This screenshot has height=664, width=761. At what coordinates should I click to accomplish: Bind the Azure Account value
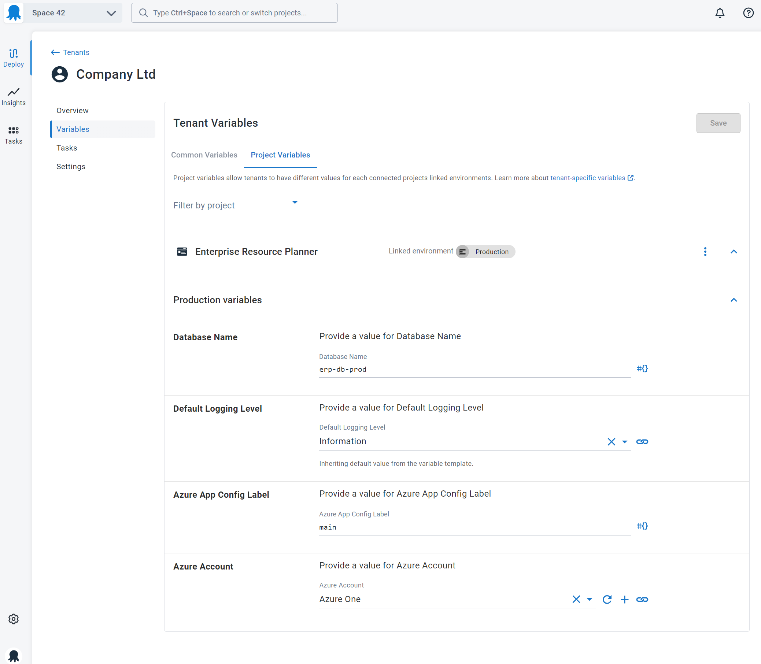(642, 599)
